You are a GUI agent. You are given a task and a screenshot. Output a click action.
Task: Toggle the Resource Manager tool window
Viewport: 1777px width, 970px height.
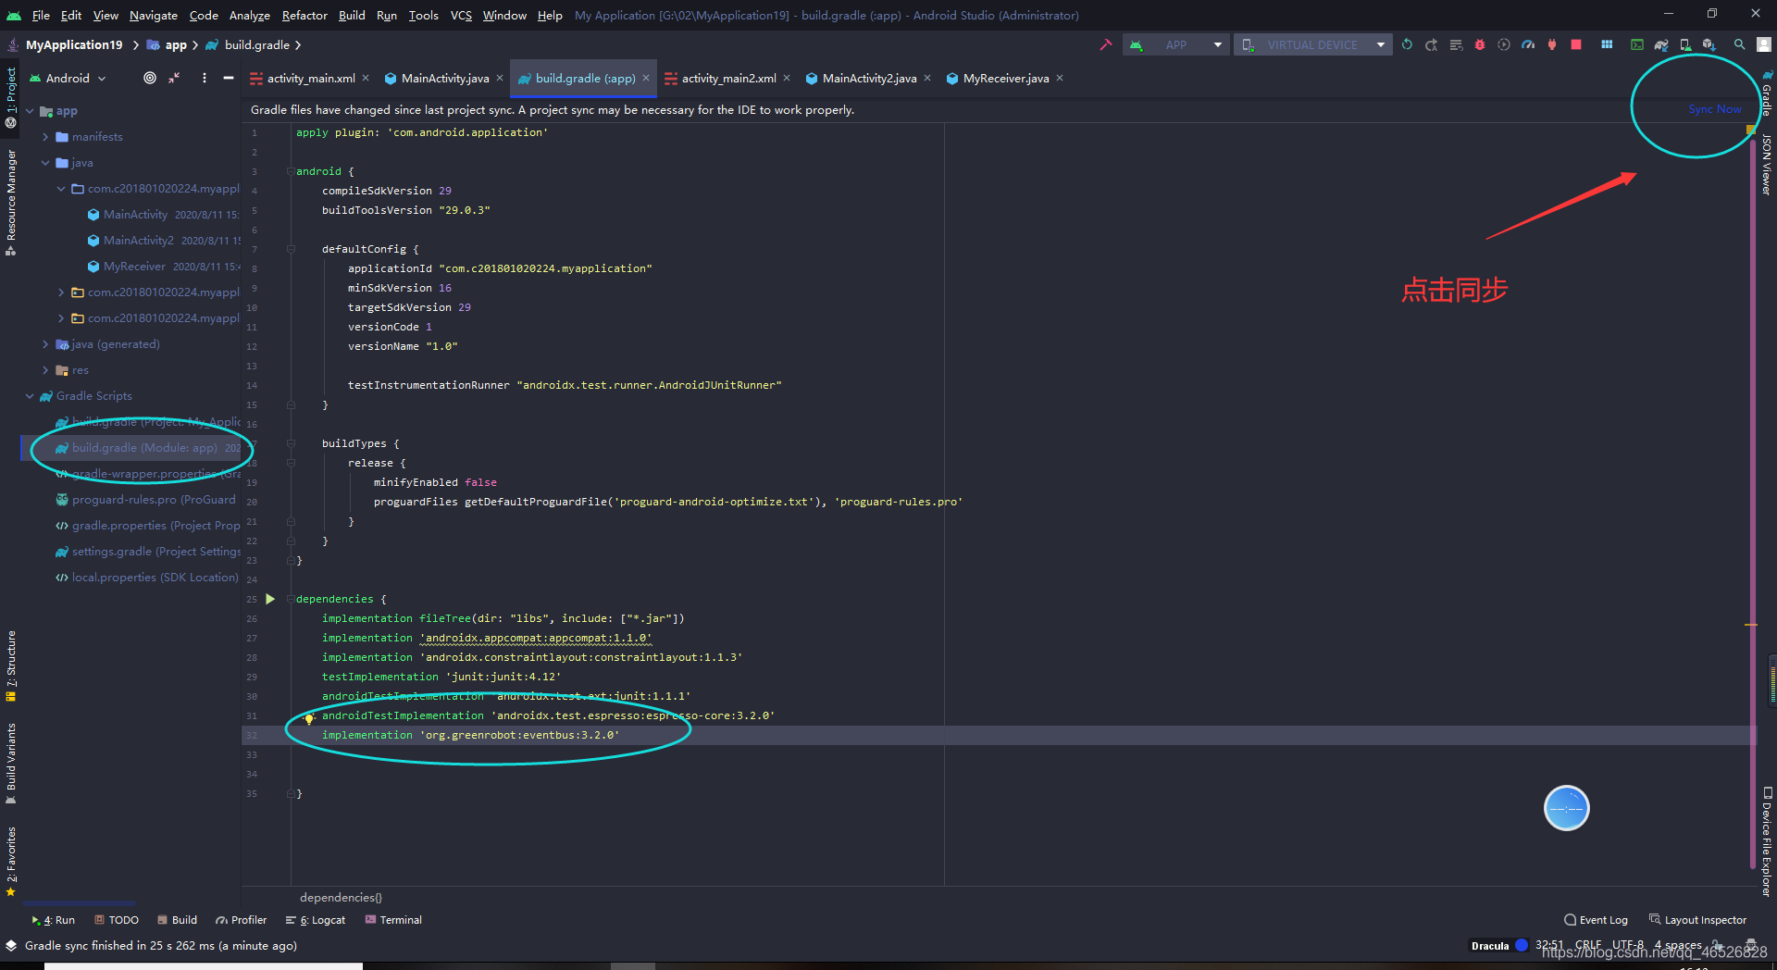point(11,203)
